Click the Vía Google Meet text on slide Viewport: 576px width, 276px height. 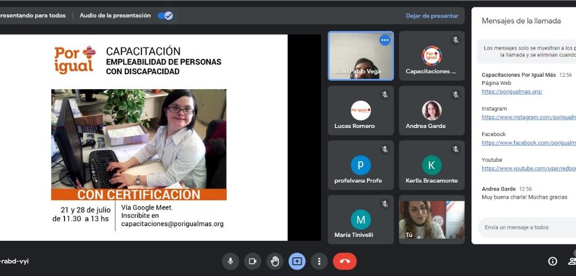(147, 208)
